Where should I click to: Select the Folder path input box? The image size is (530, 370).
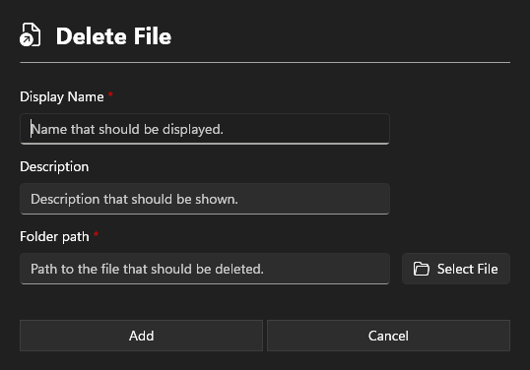[205, 269]
